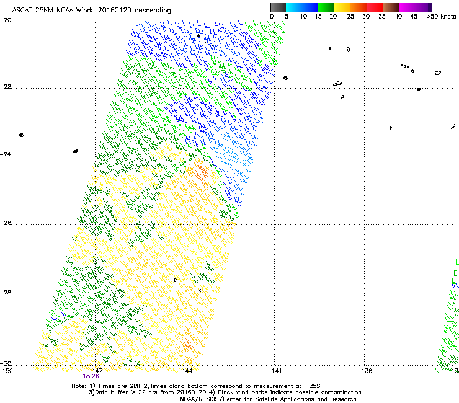459x403 pixels.
Task: Click the NOAA/NESDIS Center for Satellite Applications credit
Action: (268, 399)
